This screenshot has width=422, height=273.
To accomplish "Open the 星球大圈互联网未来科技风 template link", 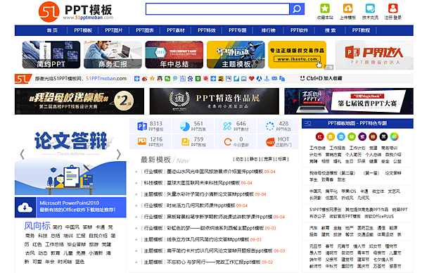I will (203, 183).
